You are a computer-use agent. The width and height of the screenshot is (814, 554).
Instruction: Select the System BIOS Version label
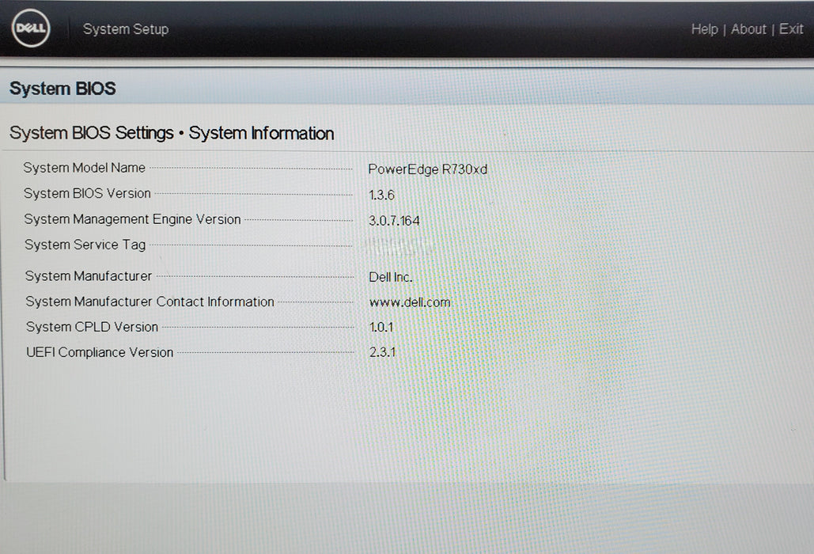click(x=87, y=193)
